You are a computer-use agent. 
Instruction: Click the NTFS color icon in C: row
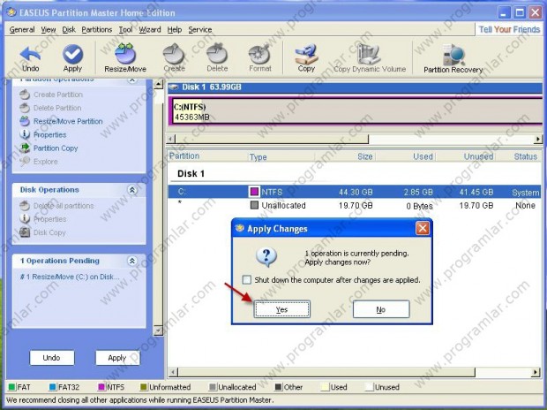pyautogui.click(x=254, y=192)
